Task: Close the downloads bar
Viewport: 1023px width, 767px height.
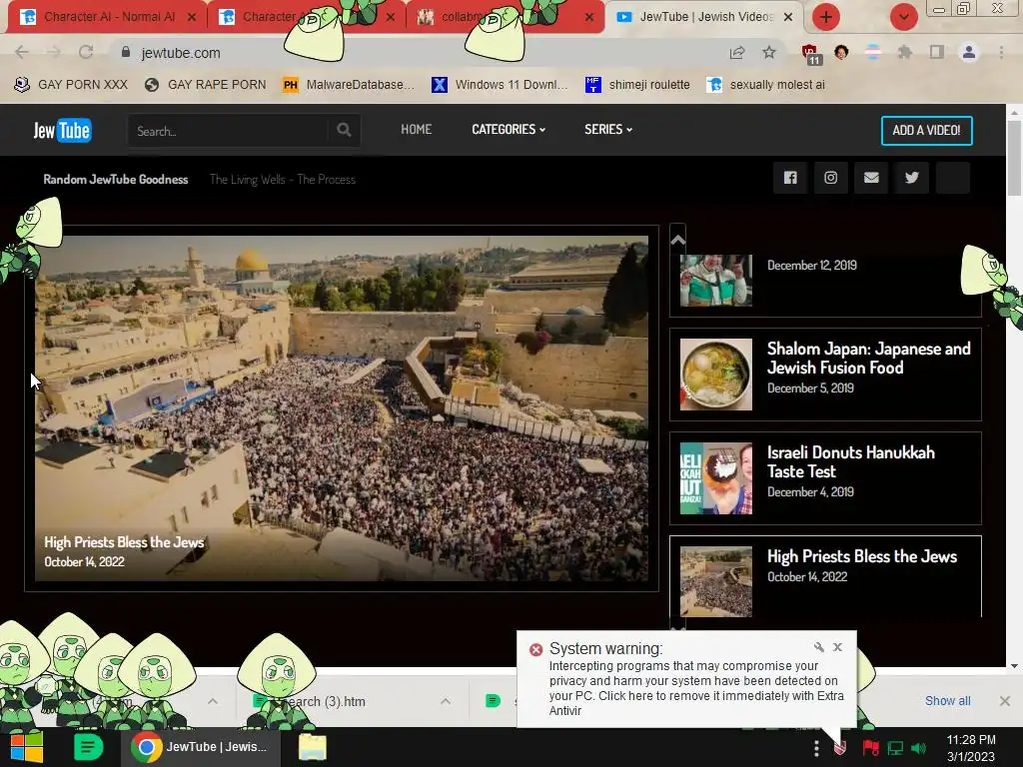Action: (1005, 700)
